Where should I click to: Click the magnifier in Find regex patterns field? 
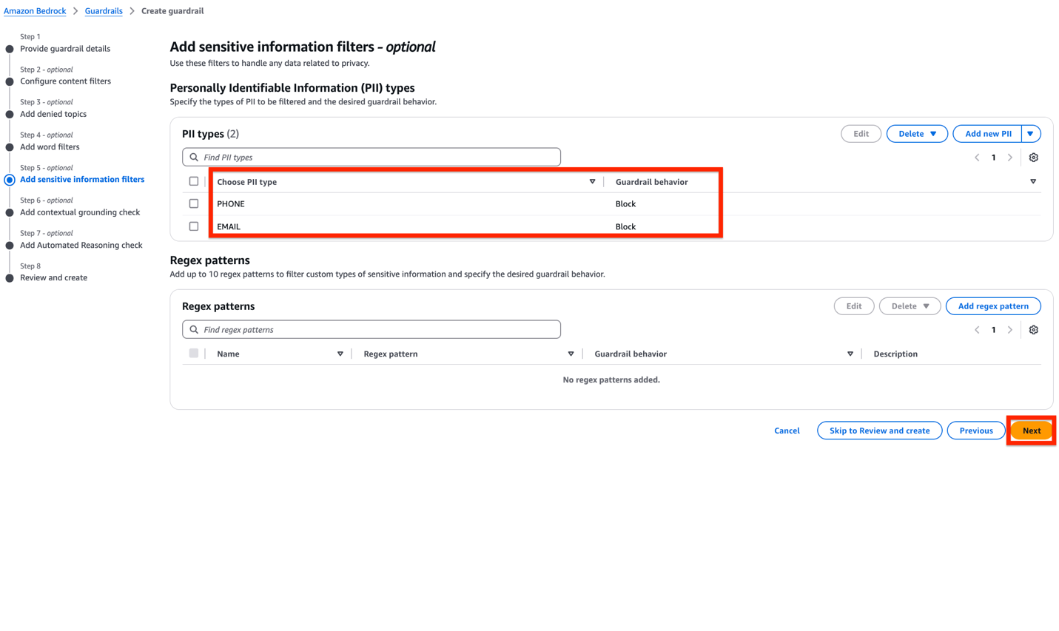point(194,329)
